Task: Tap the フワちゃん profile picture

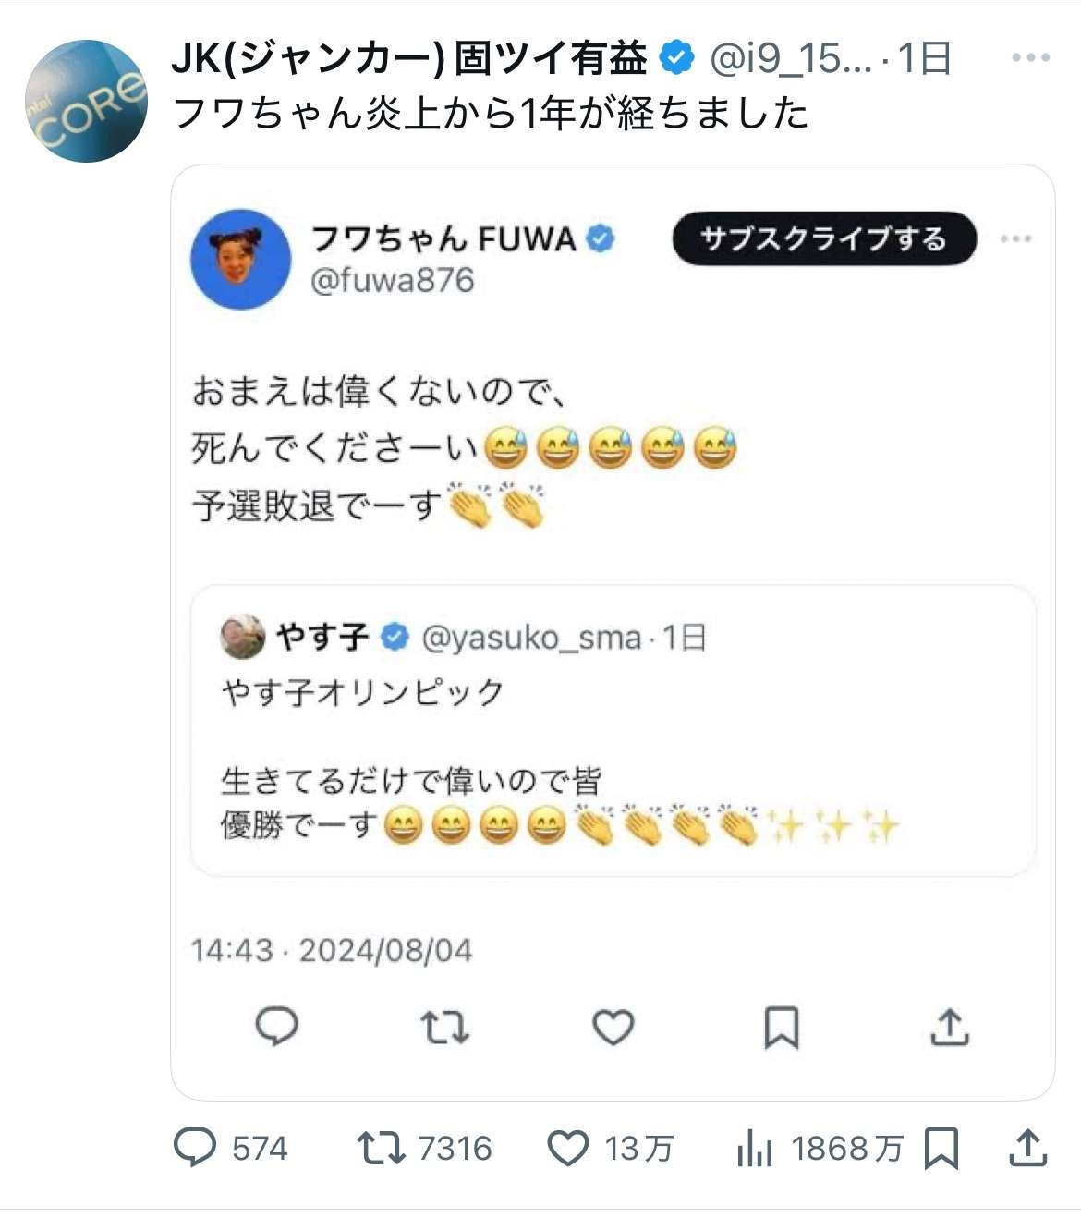Action: (240, 258)
